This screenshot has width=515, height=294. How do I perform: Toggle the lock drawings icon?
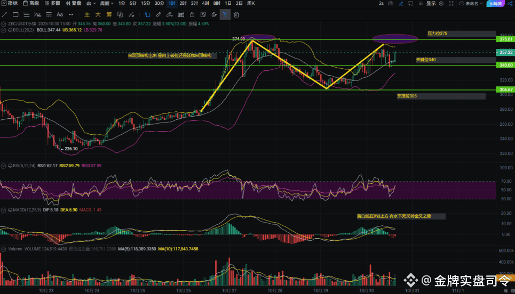click(x=192, y=14)
